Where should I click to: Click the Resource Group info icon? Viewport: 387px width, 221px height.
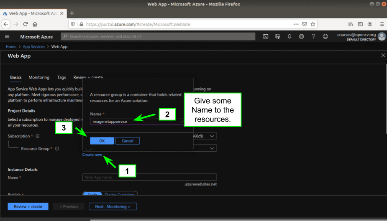(57, 149)
